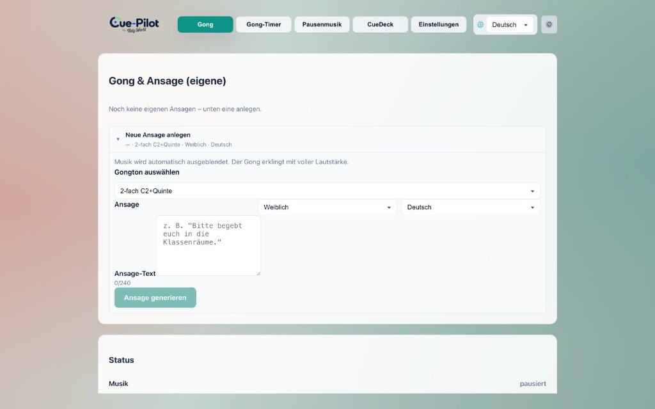Click the Gong & Ansage (eigene) heading
Screen dimensions: 655x409
click(x=167, y=81)
